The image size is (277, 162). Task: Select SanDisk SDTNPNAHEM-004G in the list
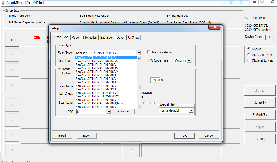pyautogui.click(x=106, y=58)
